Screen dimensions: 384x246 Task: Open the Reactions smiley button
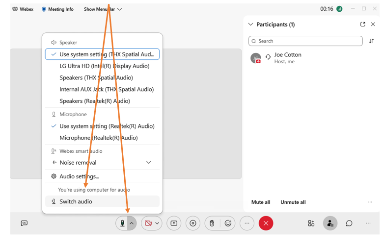[x=228, y=223]
